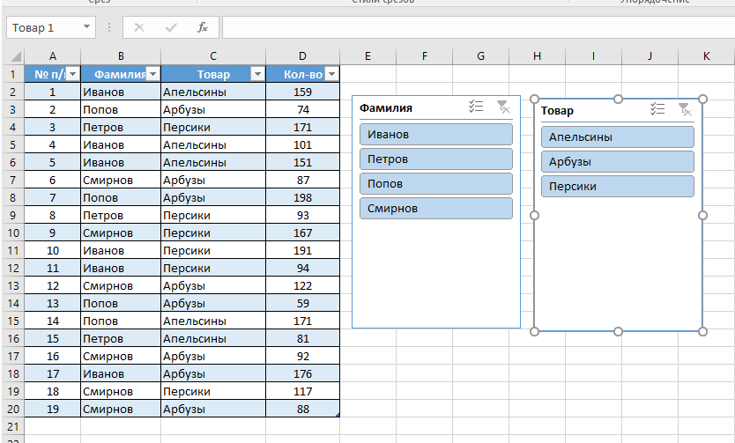Select column A header
This screenshot has height=443, width=735.
[53, 56]
